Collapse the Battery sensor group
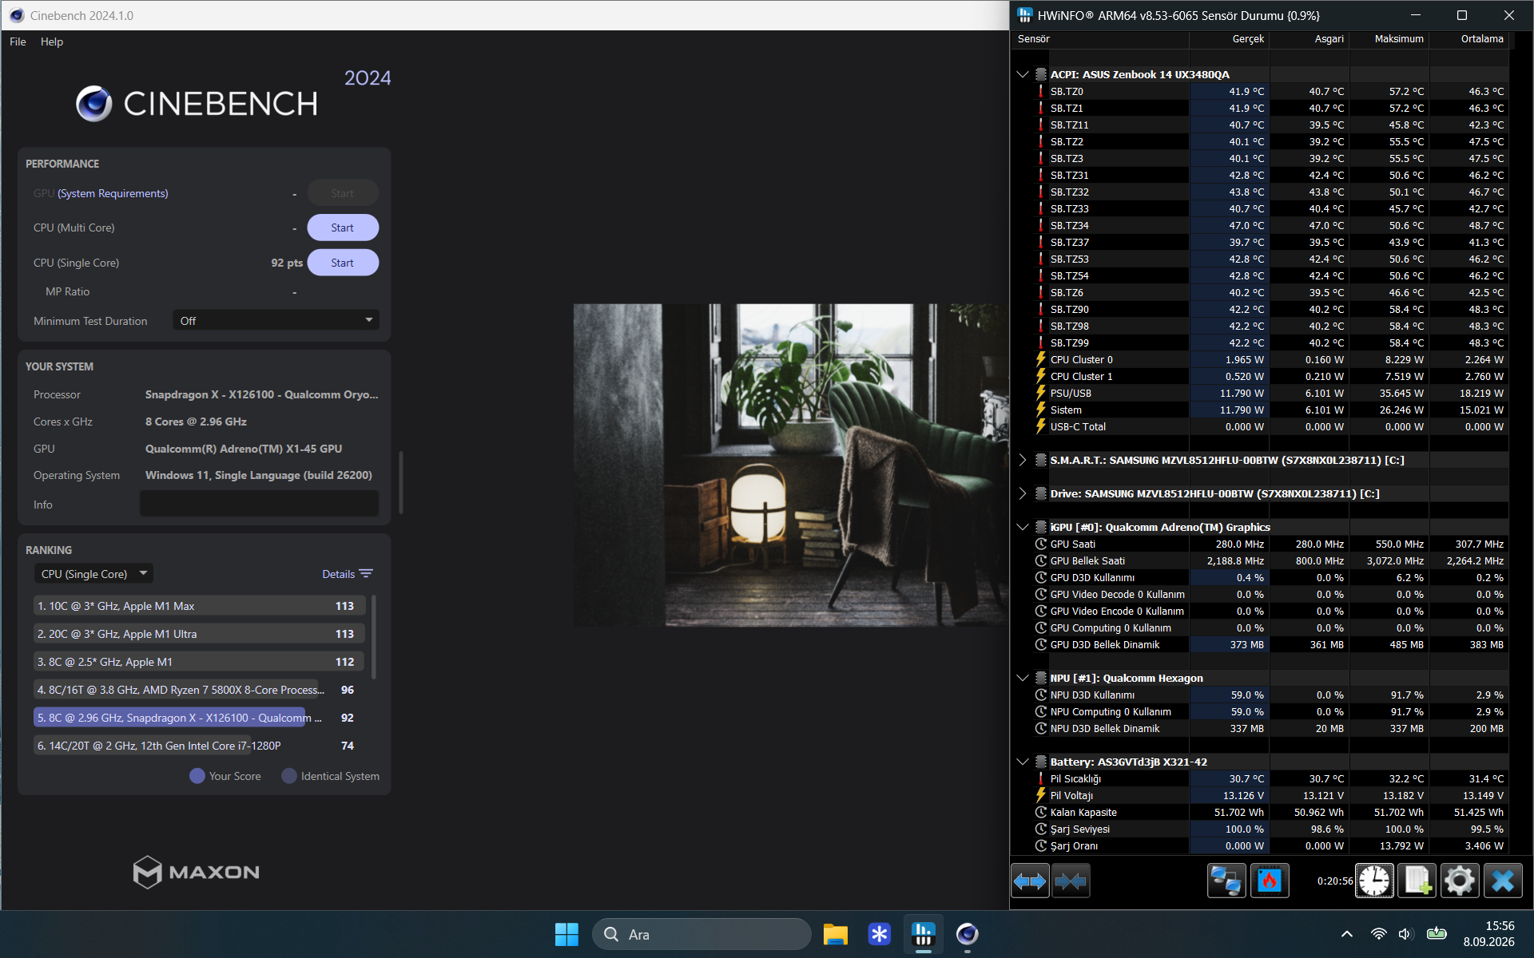The image size is (1534, 958). [x=1022, y=762]
